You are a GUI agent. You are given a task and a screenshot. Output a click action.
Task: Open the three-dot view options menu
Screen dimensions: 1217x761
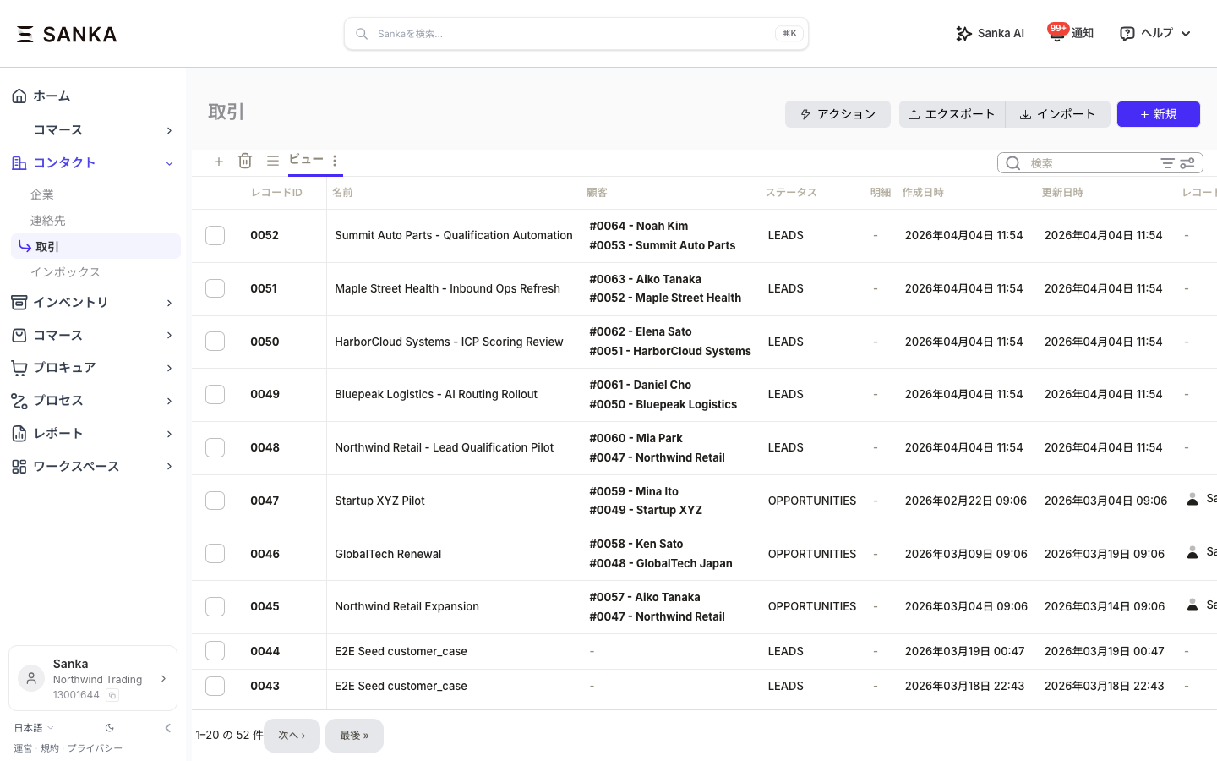pos(335,161)
